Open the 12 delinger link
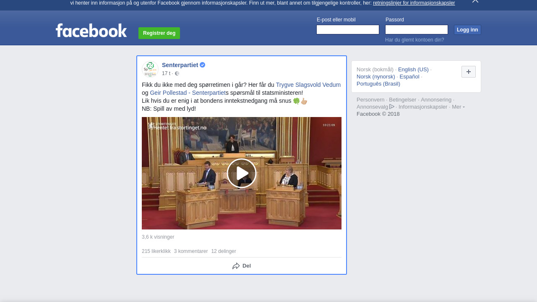 (224, 251)
